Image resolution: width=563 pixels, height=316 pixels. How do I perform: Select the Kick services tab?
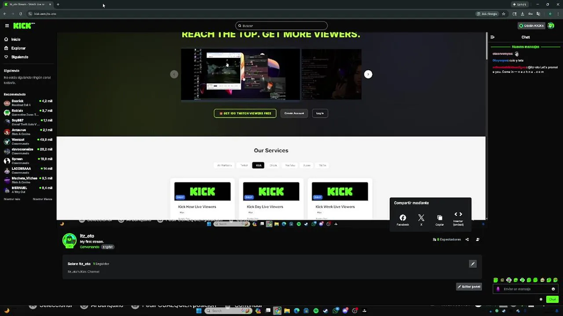[258, 165]
